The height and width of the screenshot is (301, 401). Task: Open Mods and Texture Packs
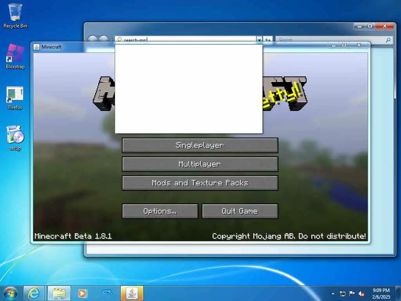coord(200,183)
